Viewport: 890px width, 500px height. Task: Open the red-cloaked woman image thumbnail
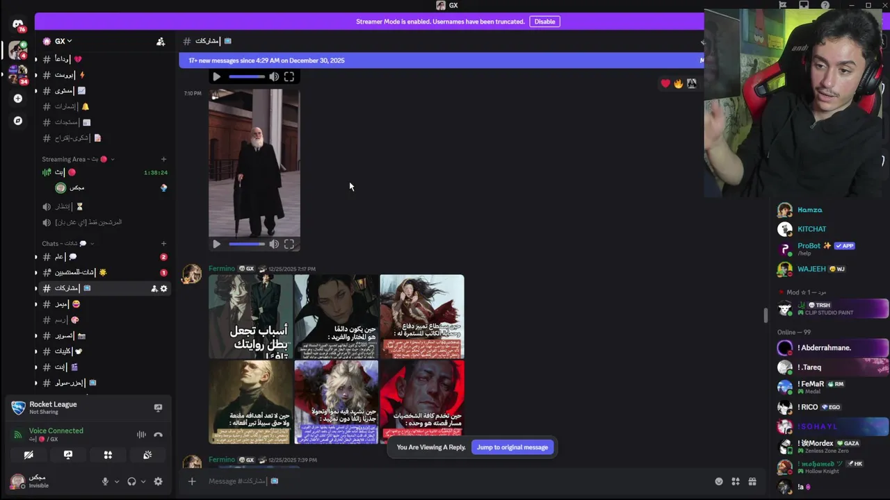click(422, 317)
